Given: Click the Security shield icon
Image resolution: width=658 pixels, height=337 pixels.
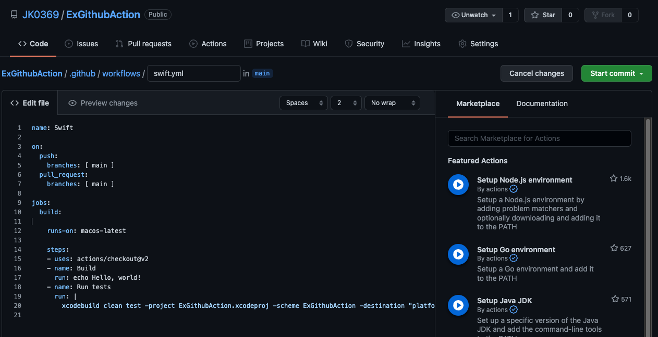Looking at the screenshot, I should coord(349,44).
